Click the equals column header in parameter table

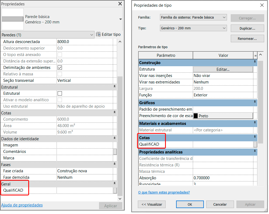255,55
